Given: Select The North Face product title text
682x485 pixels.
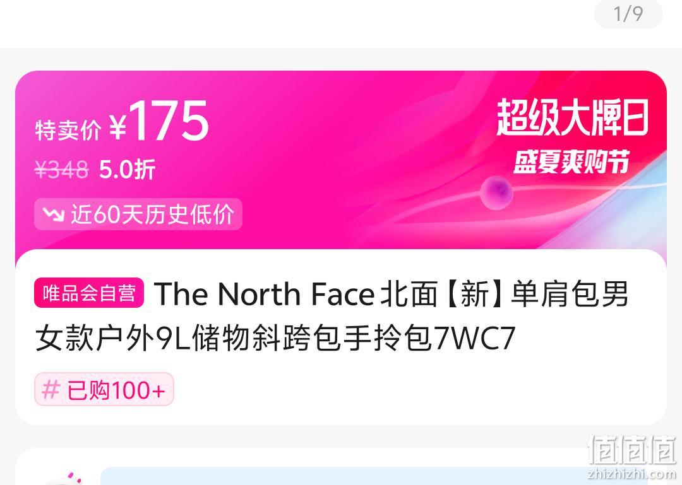Looking at the screenshot, I should (332, 315).
